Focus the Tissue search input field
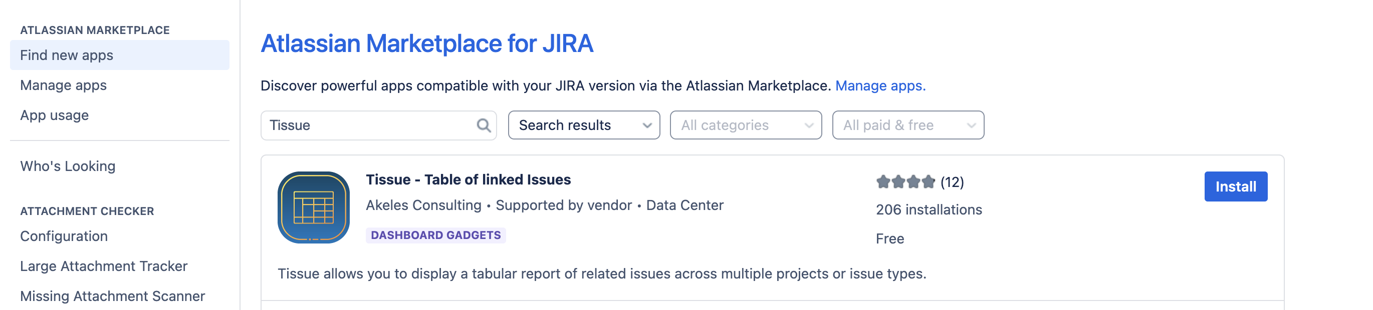The width and height of the screenshot is (1373, 310). click(368, 125)
